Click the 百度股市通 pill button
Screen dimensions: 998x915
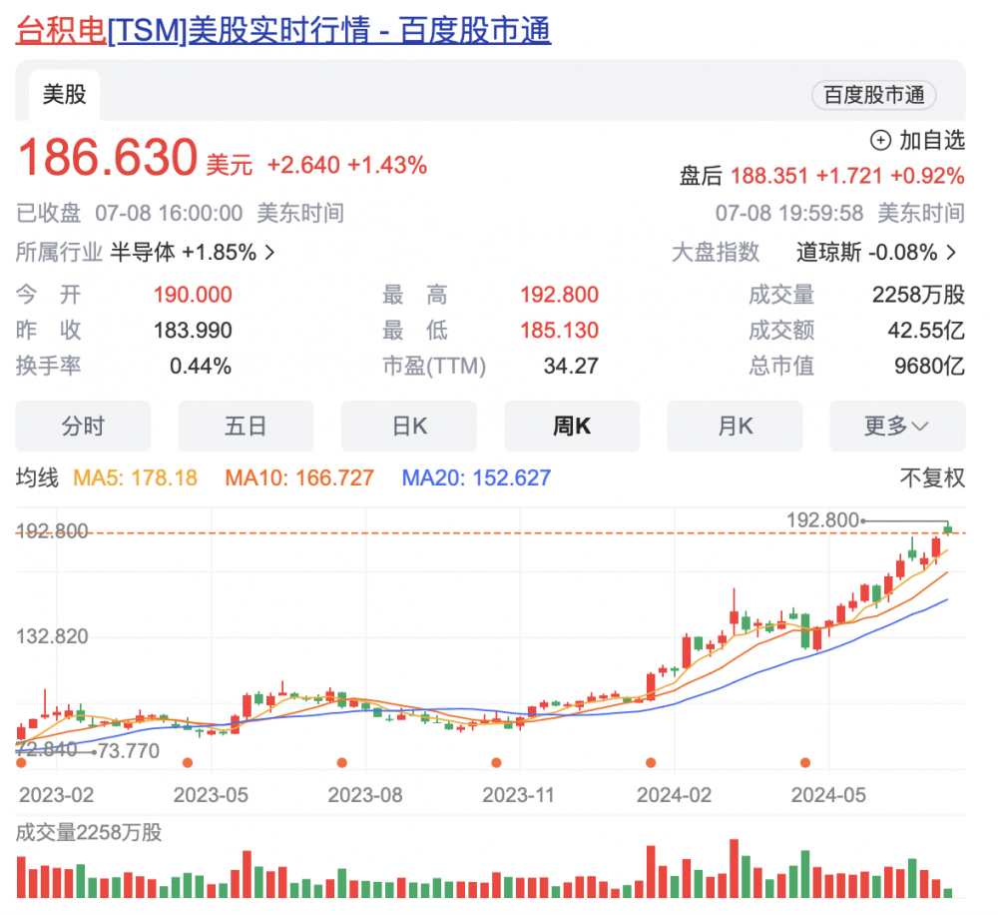click(873, 95)
